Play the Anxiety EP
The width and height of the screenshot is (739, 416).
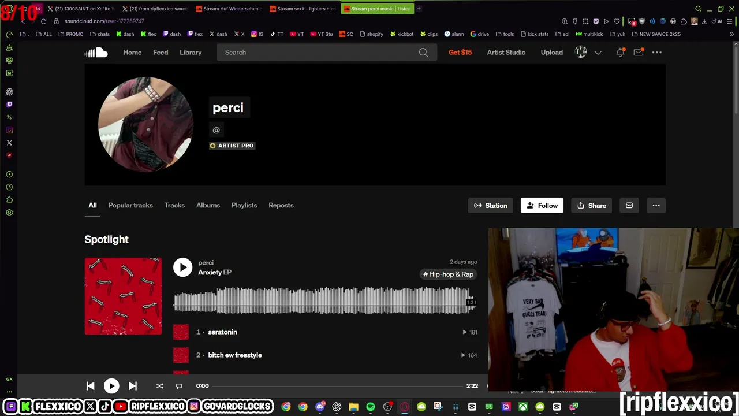tap(182, 267)
